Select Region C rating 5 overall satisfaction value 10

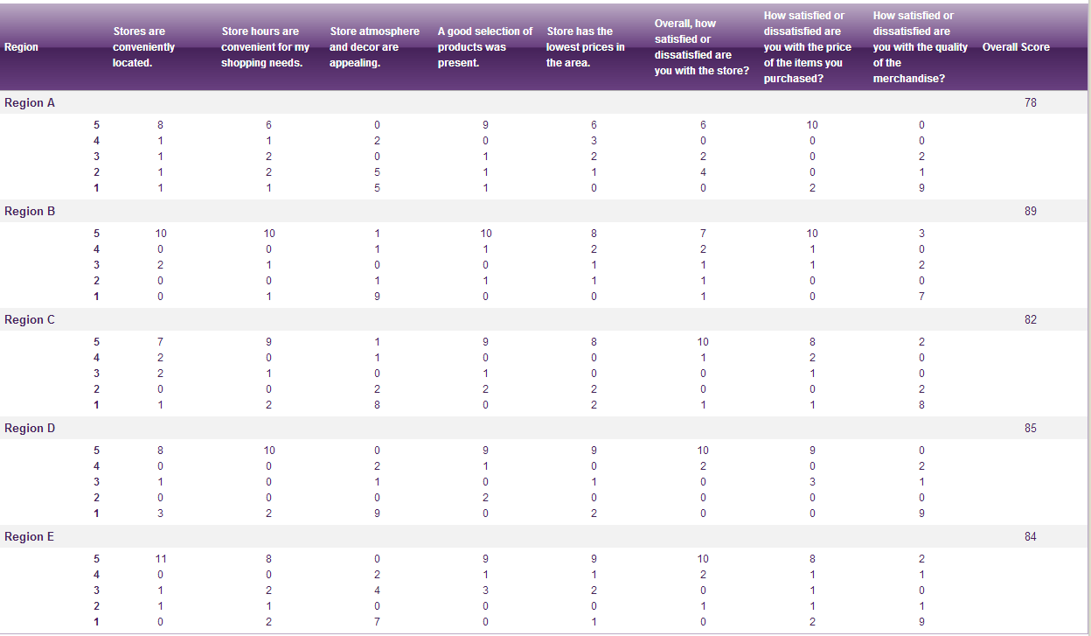703,342
